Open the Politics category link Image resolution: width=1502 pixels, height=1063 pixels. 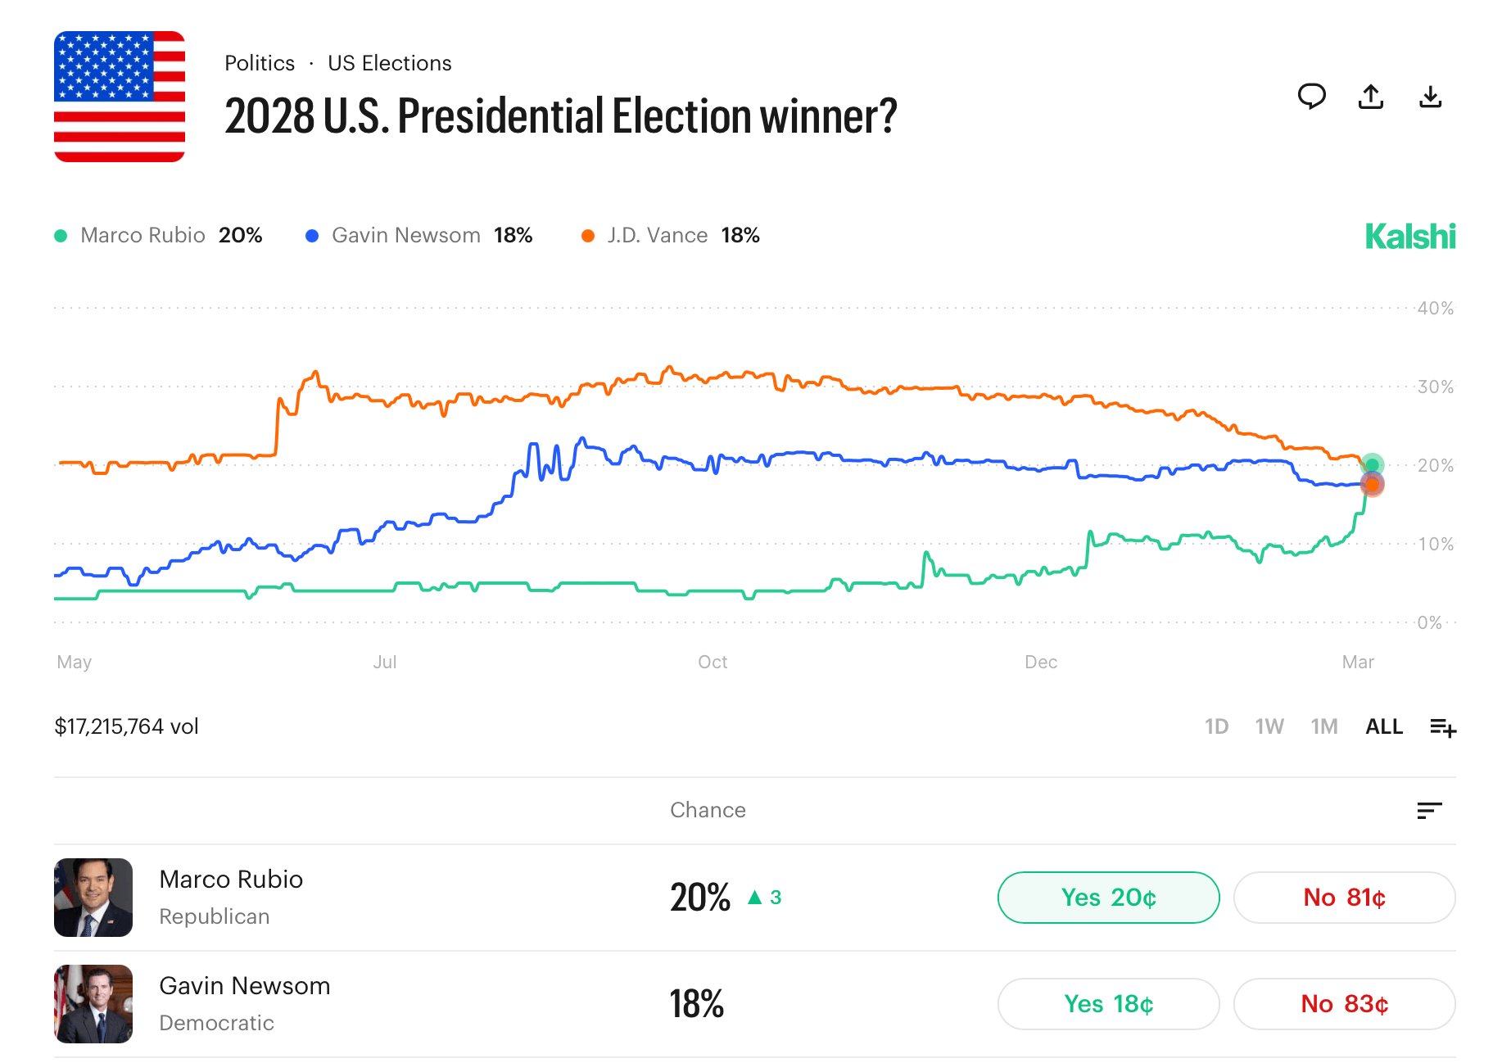click(259, 62)
